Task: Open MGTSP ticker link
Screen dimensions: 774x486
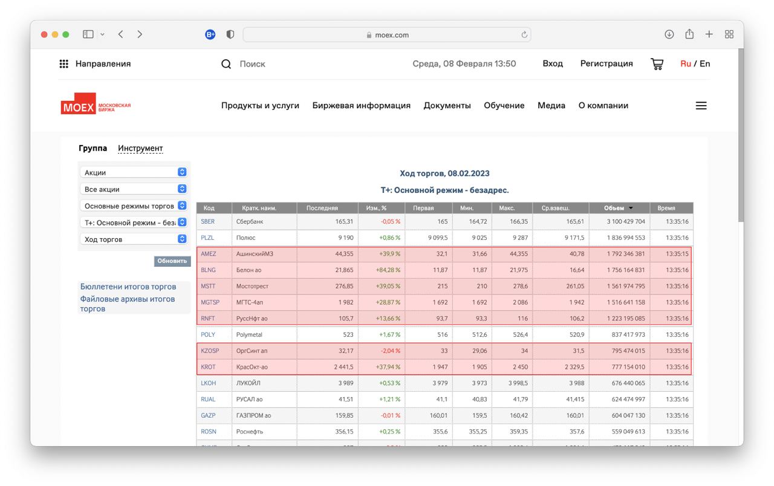Action: pos(210,302)
